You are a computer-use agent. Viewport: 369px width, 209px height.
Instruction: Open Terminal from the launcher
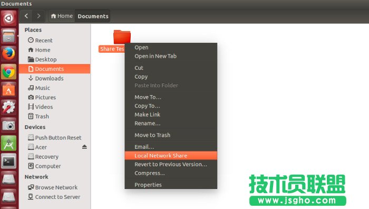(x=9, y=161)
